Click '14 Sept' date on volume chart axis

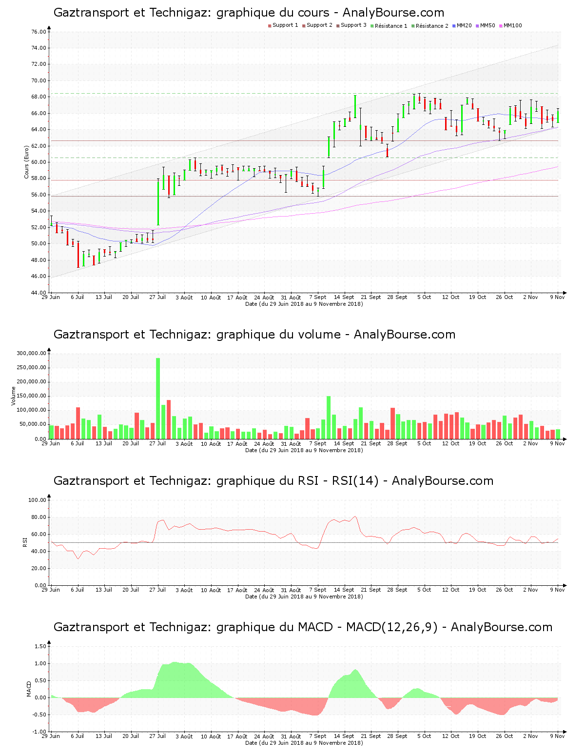click(344, 443)
